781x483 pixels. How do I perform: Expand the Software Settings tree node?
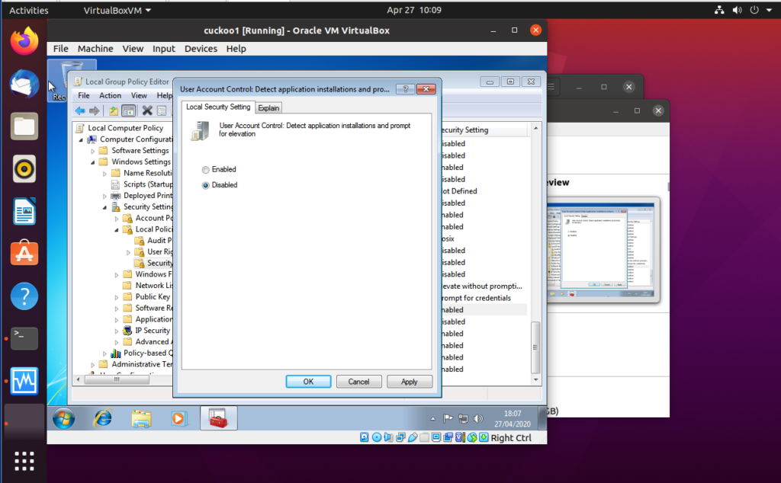[91, 150]
